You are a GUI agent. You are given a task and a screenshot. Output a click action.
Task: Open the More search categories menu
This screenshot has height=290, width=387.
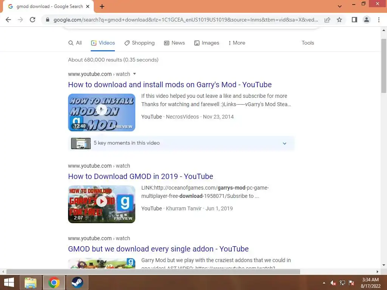pos(237,43)
